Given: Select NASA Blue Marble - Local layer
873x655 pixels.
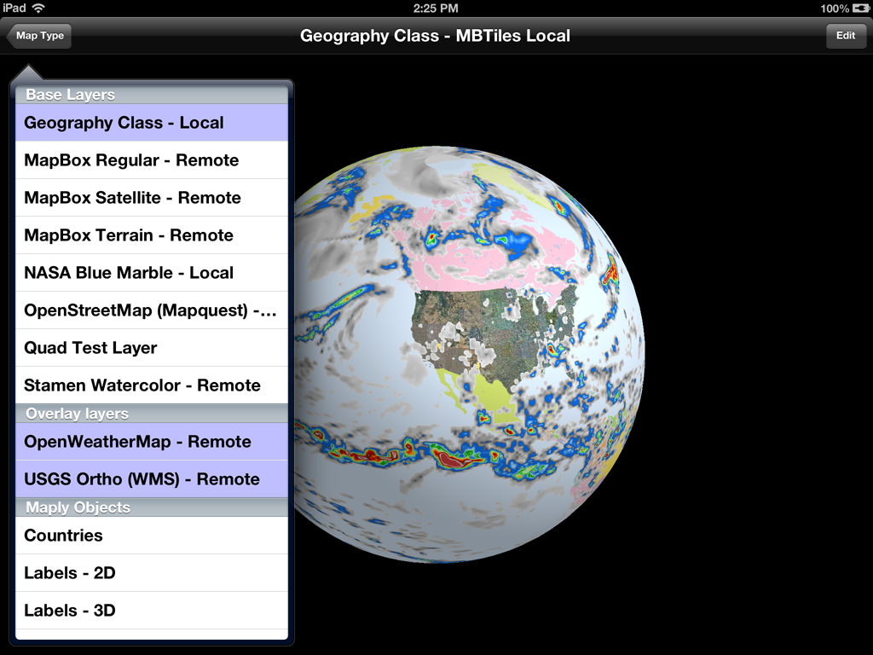Looking at the screenshot, I should (152, 273).
